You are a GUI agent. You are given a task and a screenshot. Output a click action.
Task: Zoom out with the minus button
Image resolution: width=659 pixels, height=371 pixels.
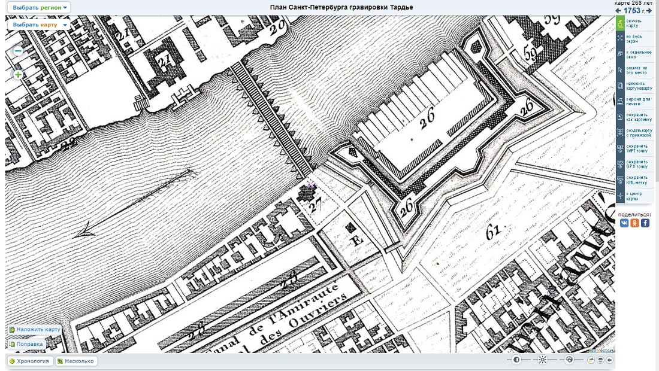(18, 51)
